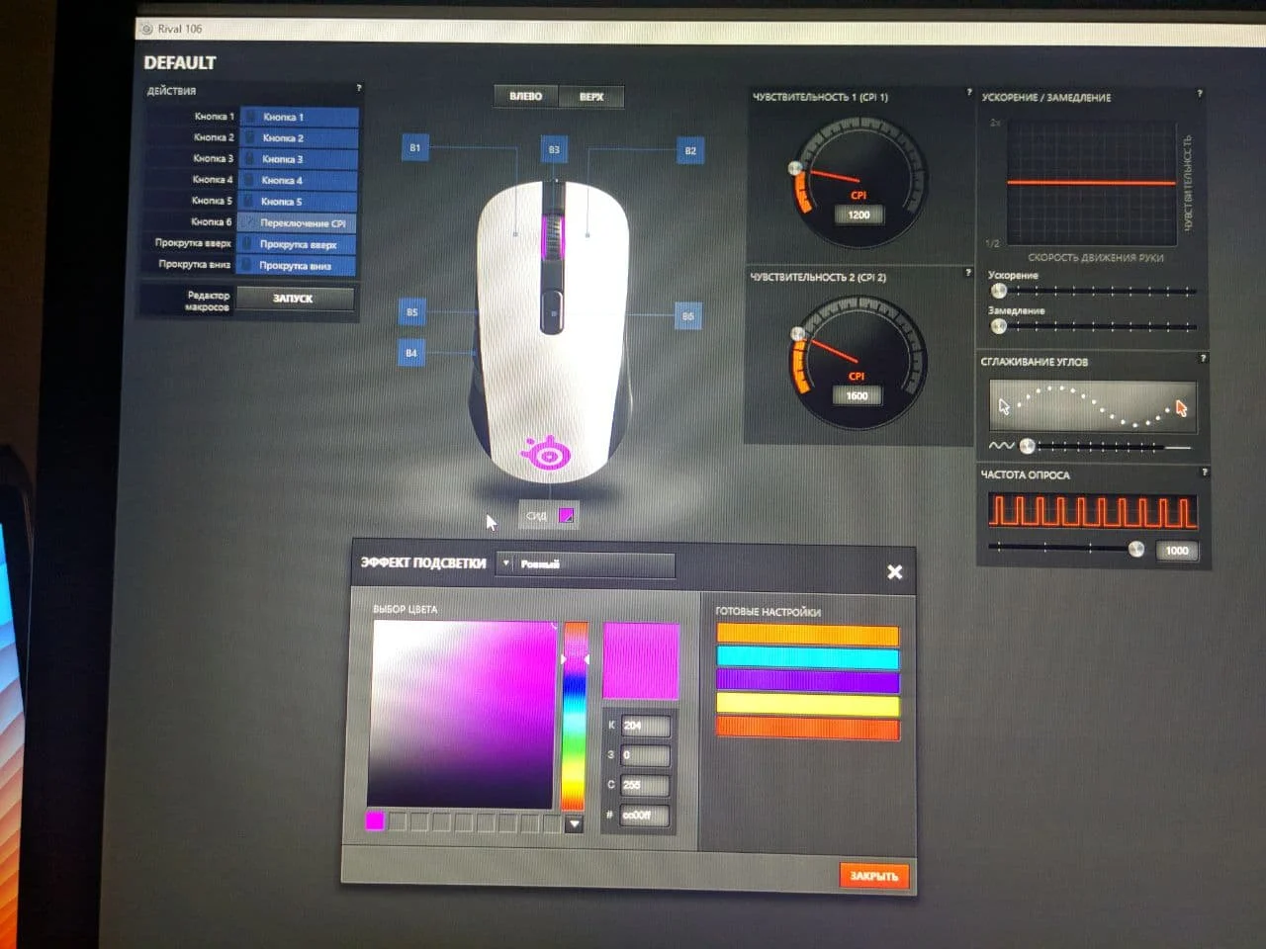The width and height of the screenshot is (1266, 949).
Task: Choose the yellow preset color
Action: click(807, 706)
